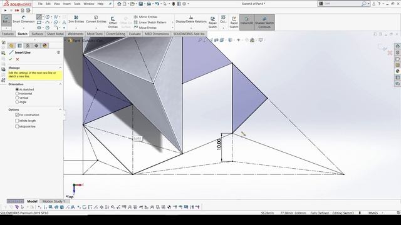
Task: Click Mirror Entities
Action: coord(146,17)
